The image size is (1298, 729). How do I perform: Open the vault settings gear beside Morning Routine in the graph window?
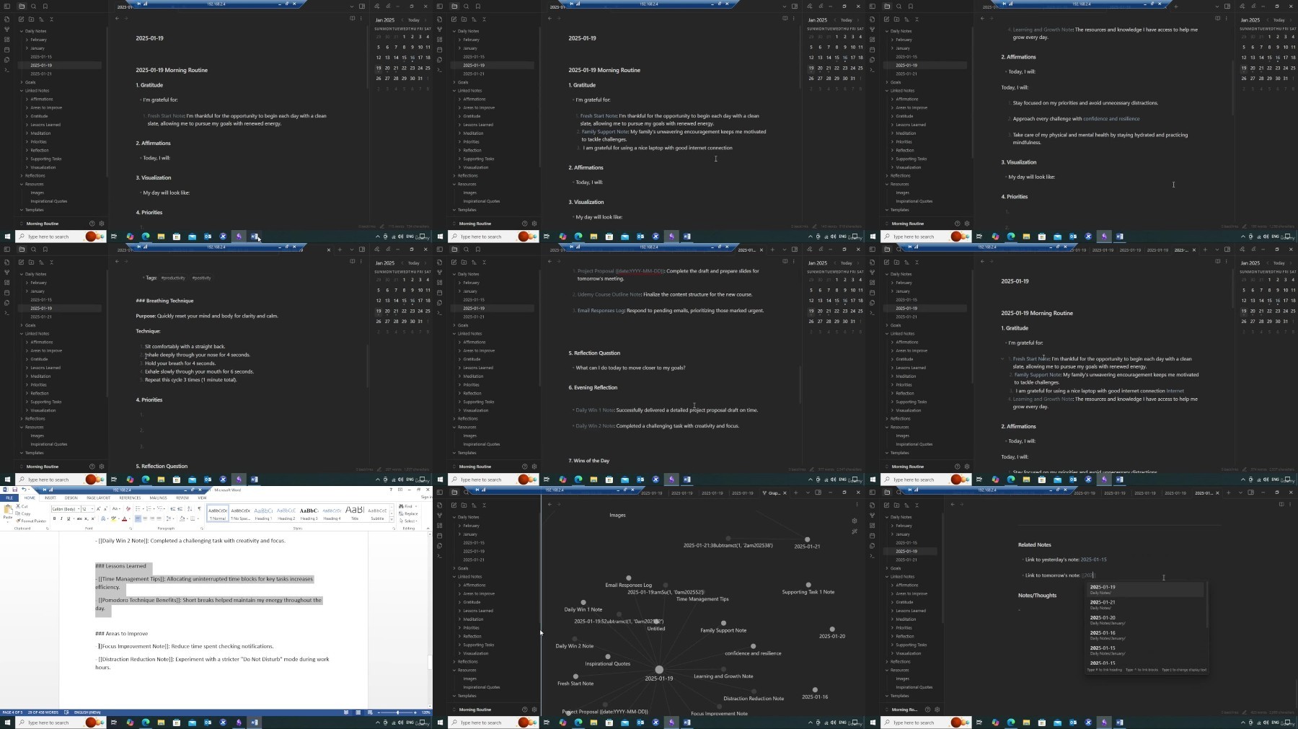click(534, 710)
